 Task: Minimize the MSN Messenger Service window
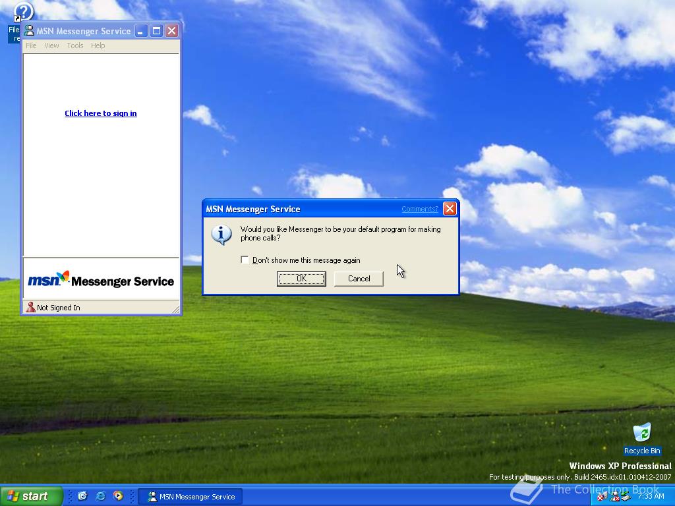tap(141, 30)
